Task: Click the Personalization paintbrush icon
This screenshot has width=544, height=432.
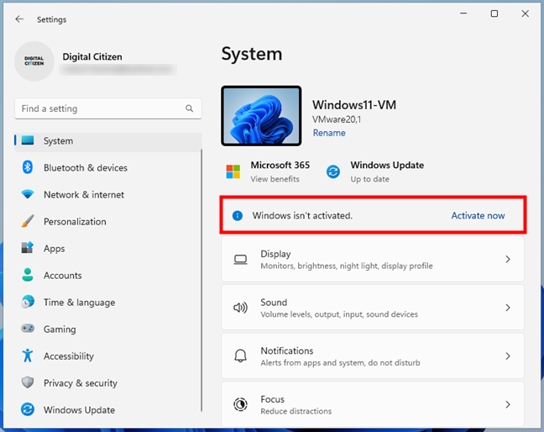Action: [x=28, y=221]
